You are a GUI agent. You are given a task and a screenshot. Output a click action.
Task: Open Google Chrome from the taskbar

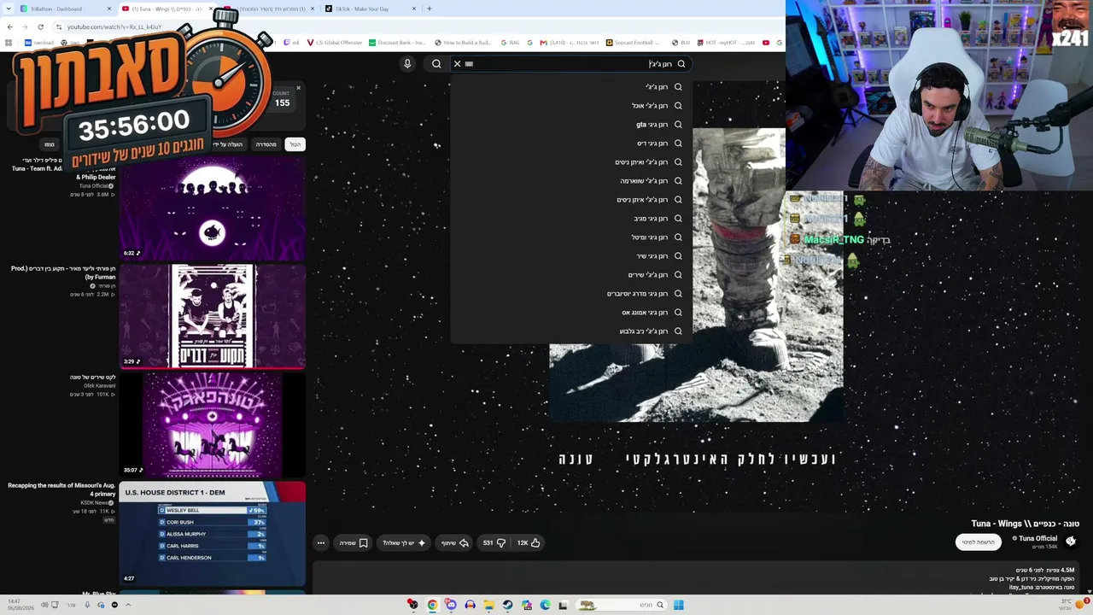432,605
